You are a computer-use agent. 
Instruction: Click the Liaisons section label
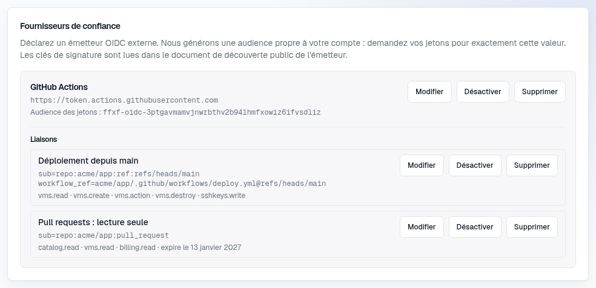point(44,139)
